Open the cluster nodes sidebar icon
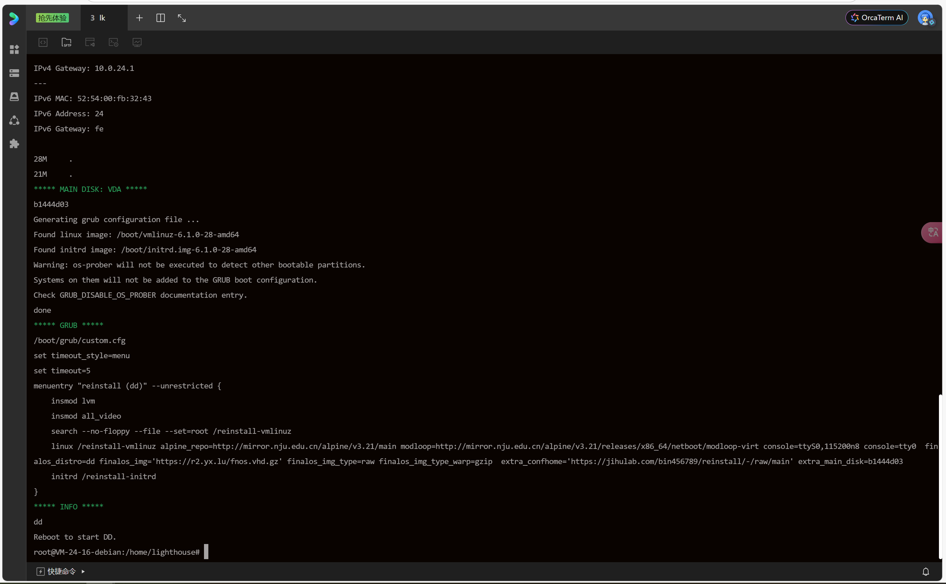Screen dimensions: 946x584 [x=14, y=120]
